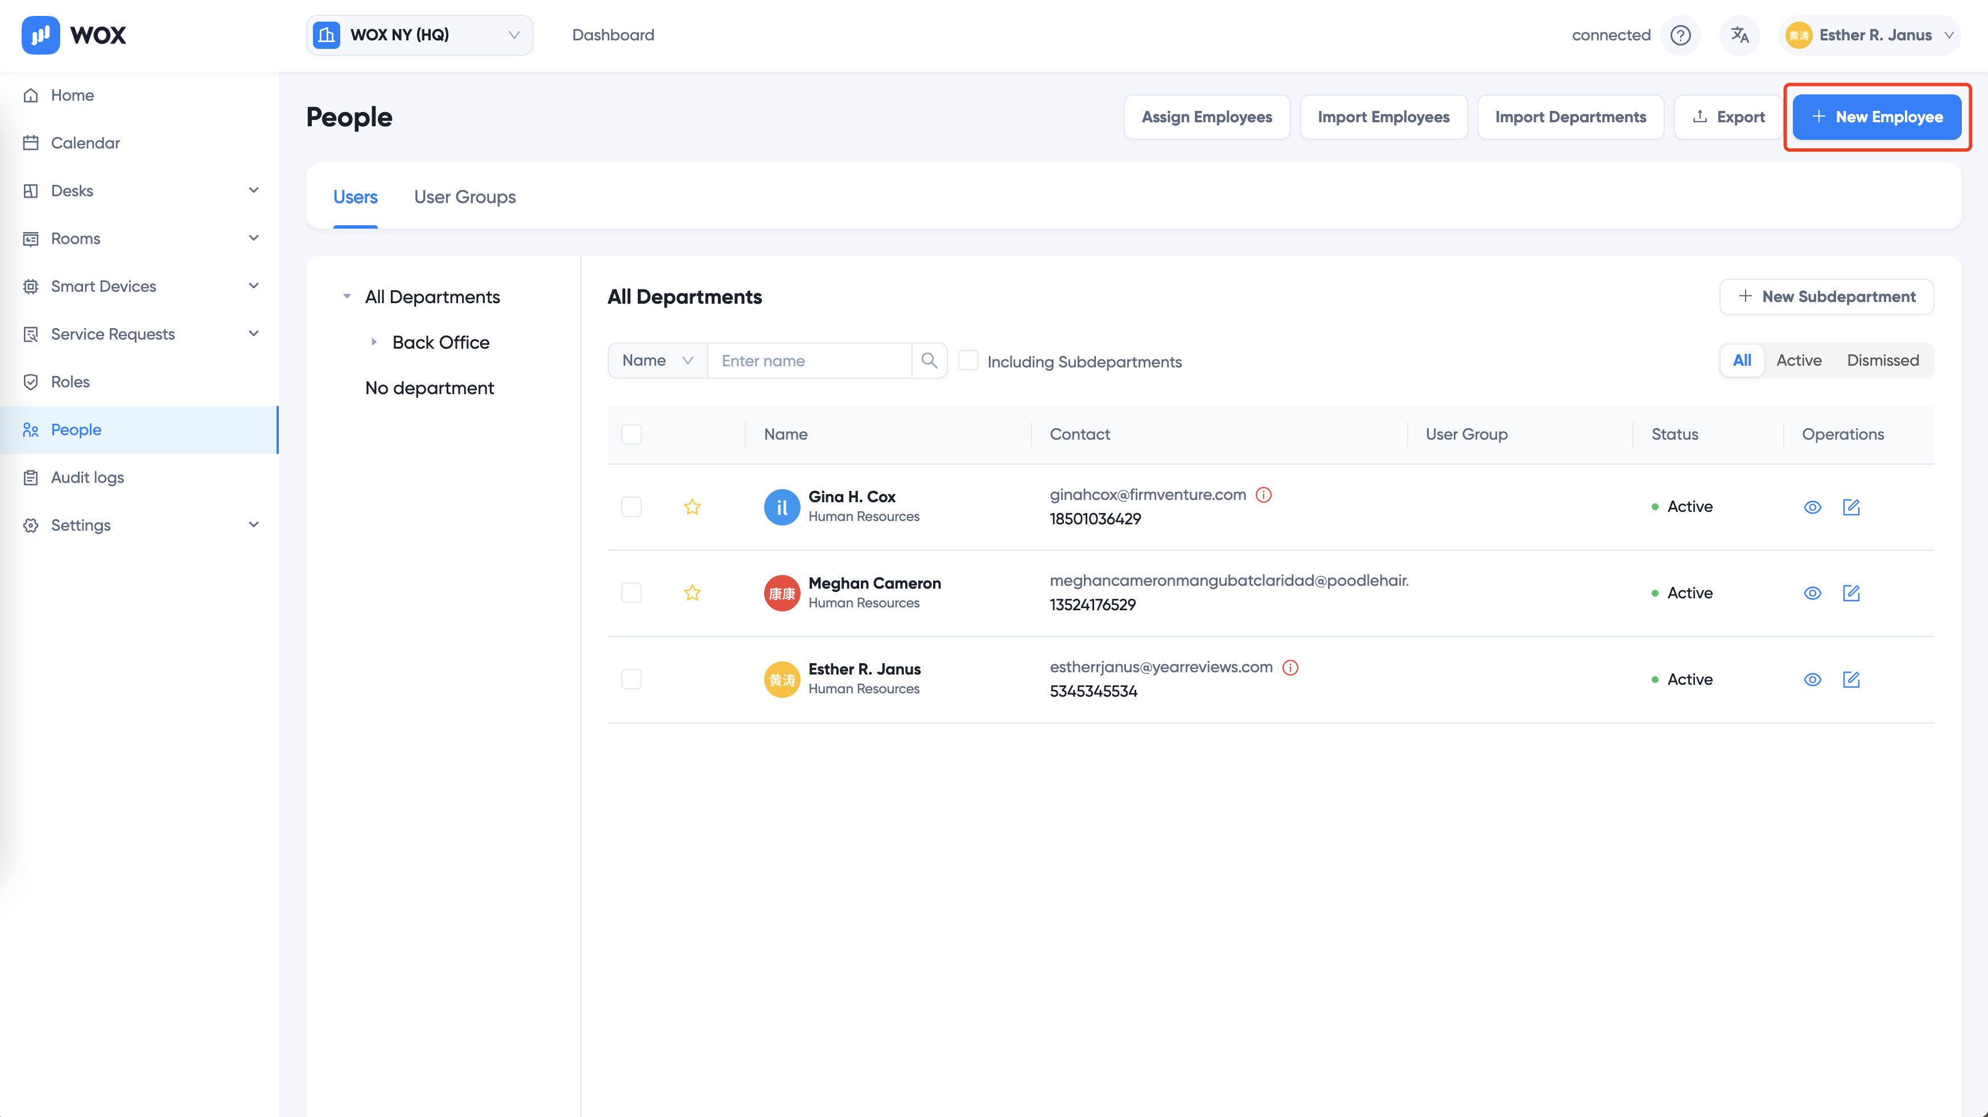Viewport: 1988px width, 1117px height.
Task: Open the Dashboard breadcrumb
Action: pos(613,35)
